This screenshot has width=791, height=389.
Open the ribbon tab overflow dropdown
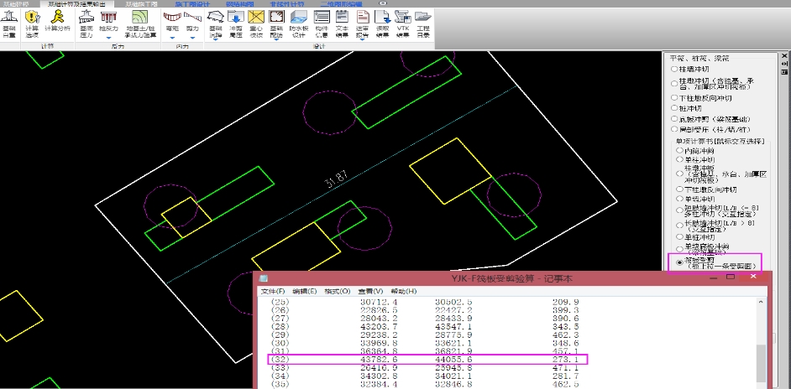click(383, 3)
